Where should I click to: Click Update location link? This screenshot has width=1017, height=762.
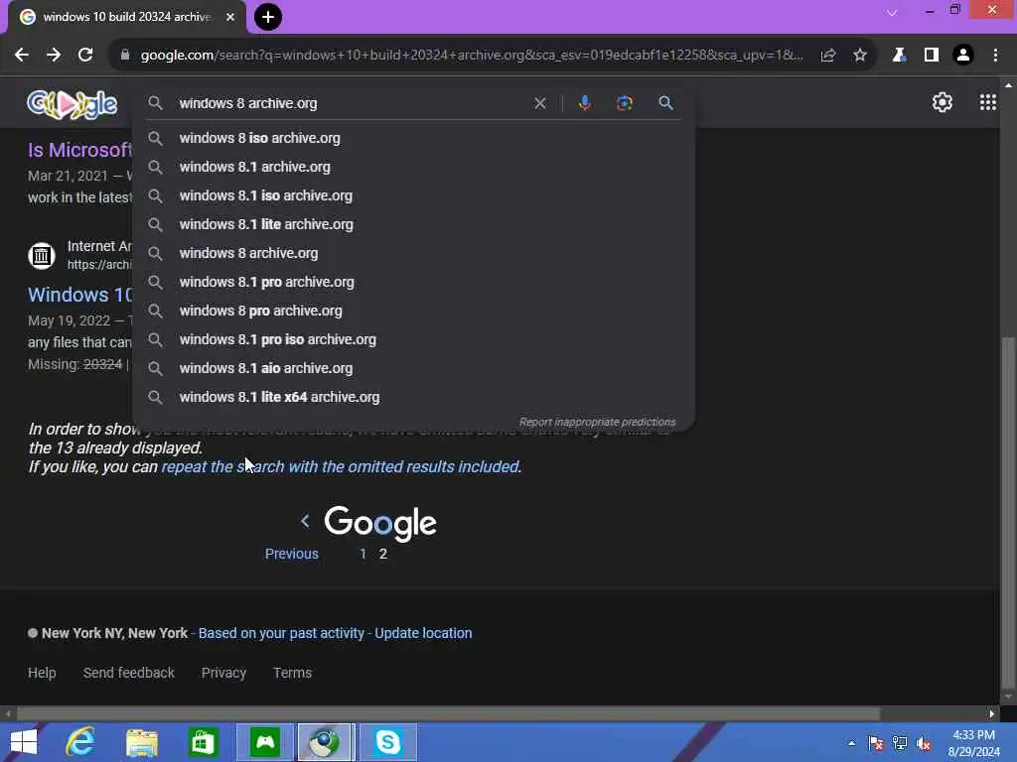pyautogui.click(x=423, y=633)
